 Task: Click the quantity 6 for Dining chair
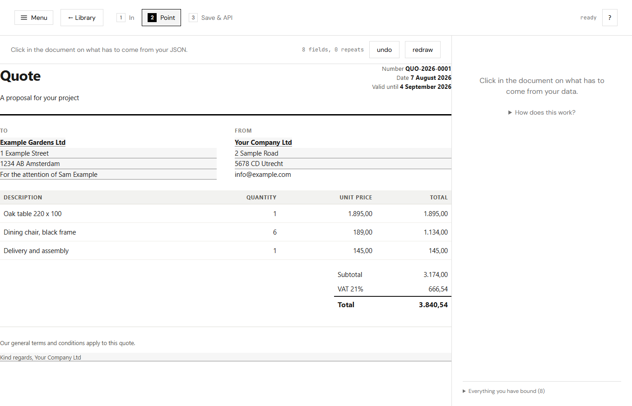274,232
